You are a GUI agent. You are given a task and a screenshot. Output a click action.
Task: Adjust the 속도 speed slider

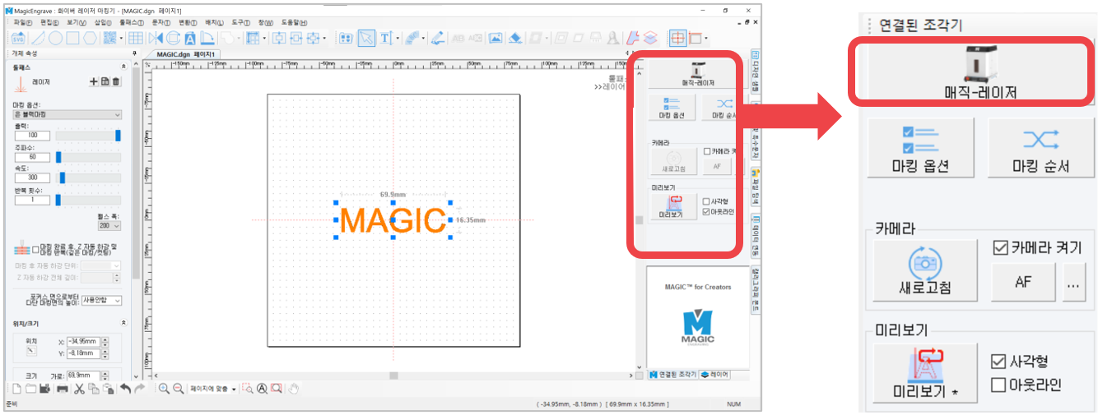point(88,177)
